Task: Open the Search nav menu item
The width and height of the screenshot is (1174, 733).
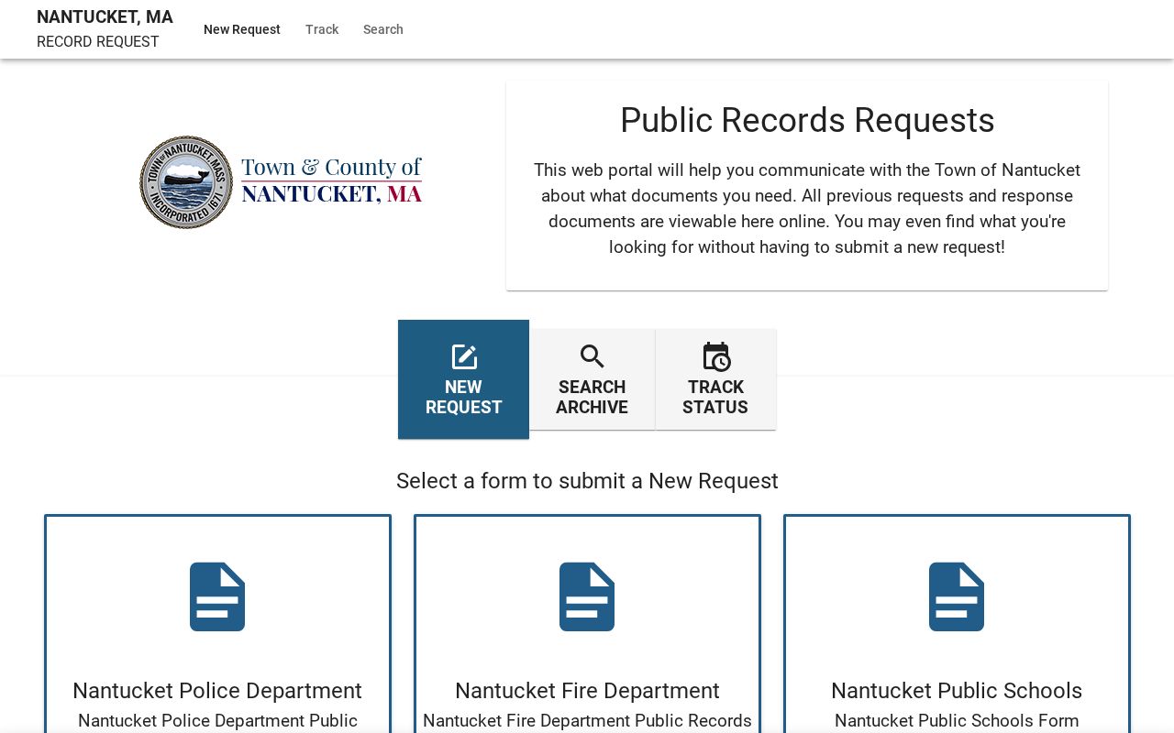Action: pyautogui.click(x=383, y=29)
